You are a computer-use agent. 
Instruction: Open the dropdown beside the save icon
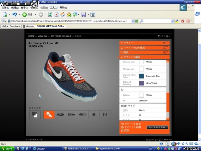88,14
